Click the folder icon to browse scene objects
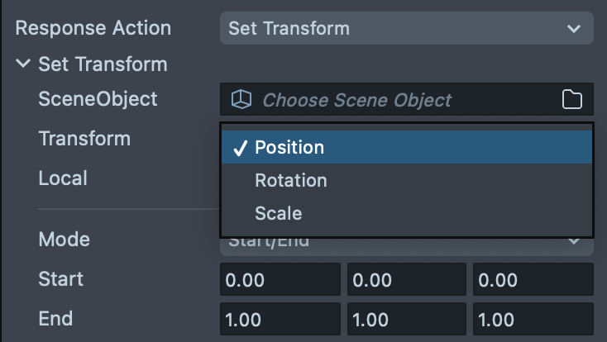The height and width of the screenshot is (342, 607). tap(571, 100)
